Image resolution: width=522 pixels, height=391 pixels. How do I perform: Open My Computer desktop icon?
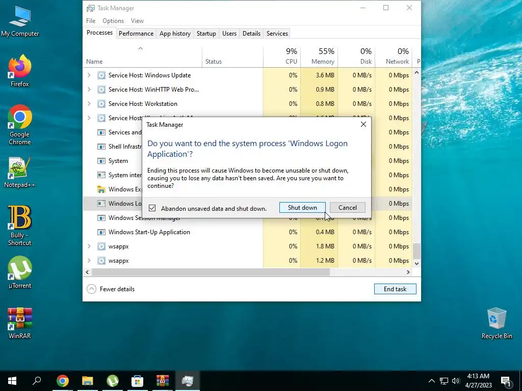coord(20,21)
